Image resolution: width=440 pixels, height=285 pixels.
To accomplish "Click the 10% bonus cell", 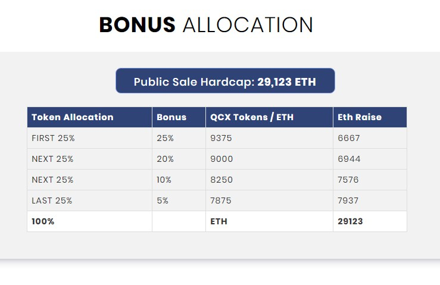I will tap(179, 180).
